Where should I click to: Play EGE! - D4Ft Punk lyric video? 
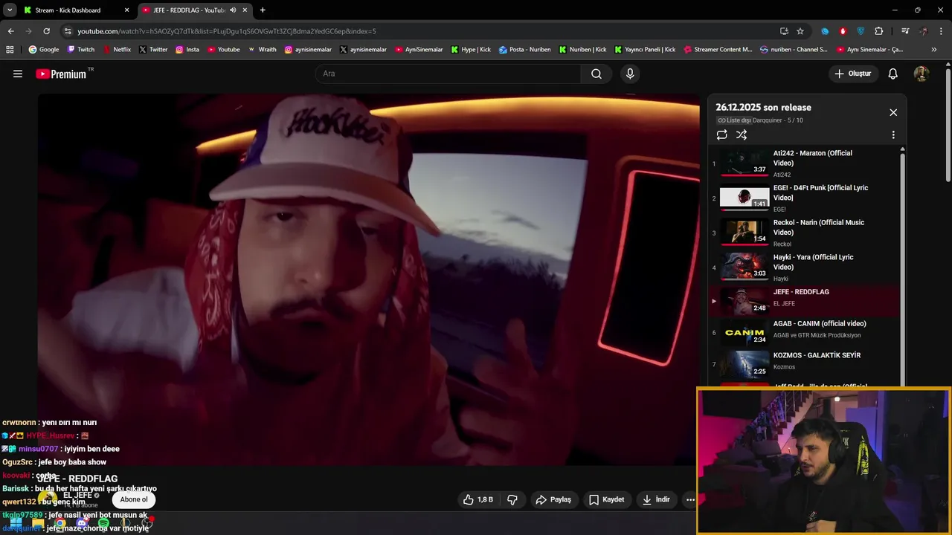pos(804,198)
